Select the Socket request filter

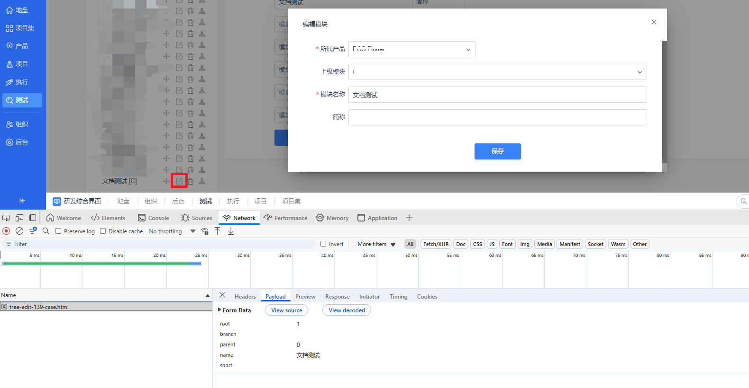coord(595,244)
